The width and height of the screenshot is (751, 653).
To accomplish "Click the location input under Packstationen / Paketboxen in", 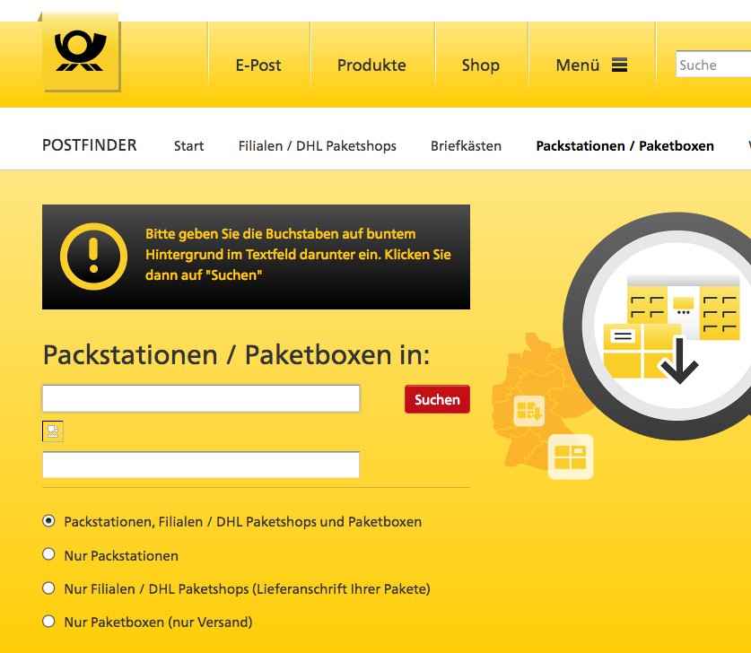I will 201,398.
